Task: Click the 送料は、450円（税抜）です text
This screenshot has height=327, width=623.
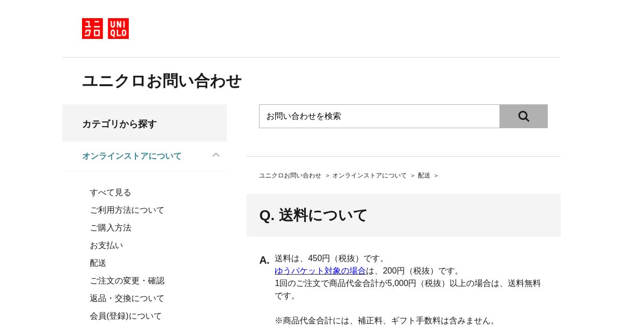Action: click(331, 258)
